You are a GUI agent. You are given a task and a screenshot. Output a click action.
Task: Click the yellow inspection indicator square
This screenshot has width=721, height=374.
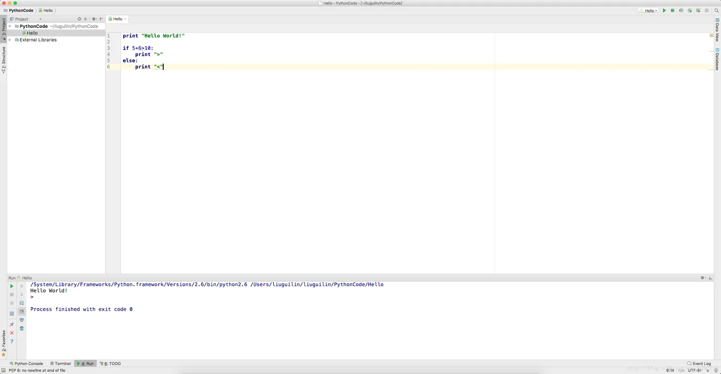pyautogui.click(x=712, y=36)
